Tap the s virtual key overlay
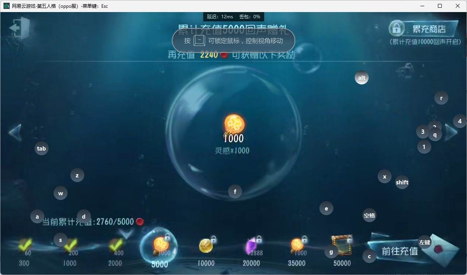The height and width of the screenshot is (275, 467). (61, 240)
